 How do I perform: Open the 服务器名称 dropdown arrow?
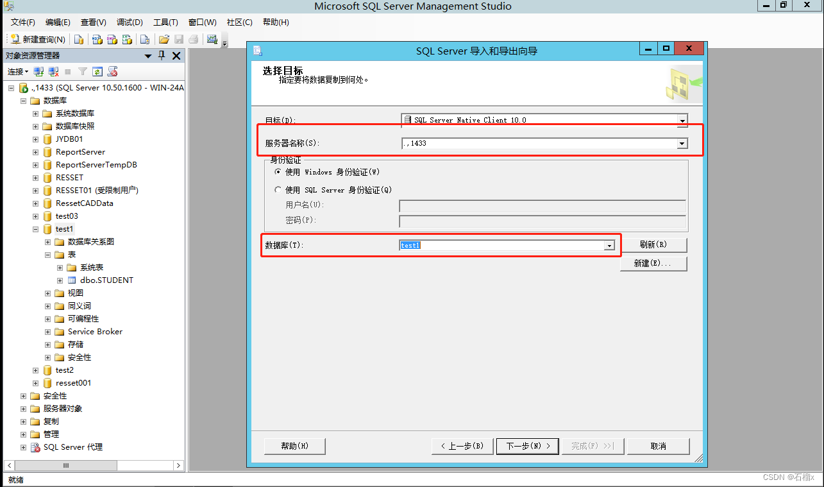(x=682, y=143)
